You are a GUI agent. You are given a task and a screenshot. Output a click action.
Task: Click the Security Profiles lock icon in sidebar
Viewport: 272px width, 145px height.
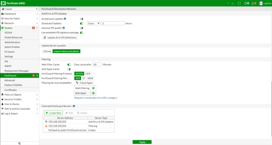point(2,99)
